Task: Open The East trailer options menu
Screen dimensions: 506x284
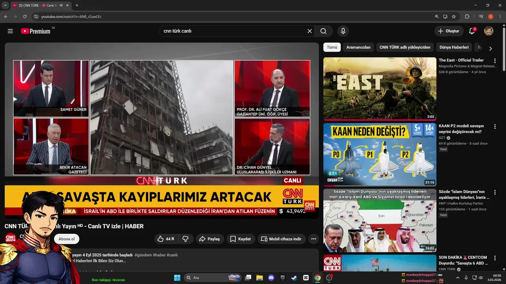Action: (495, 61)
